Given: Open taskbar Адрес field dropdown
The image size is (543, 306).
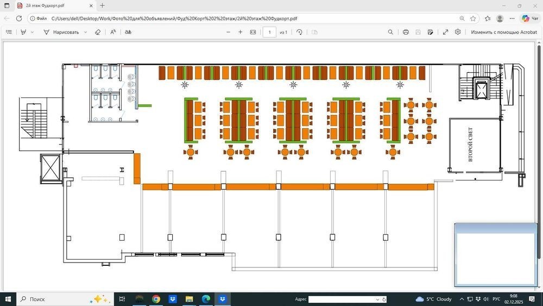Looking at the screenshot, I should click(377, 299).
